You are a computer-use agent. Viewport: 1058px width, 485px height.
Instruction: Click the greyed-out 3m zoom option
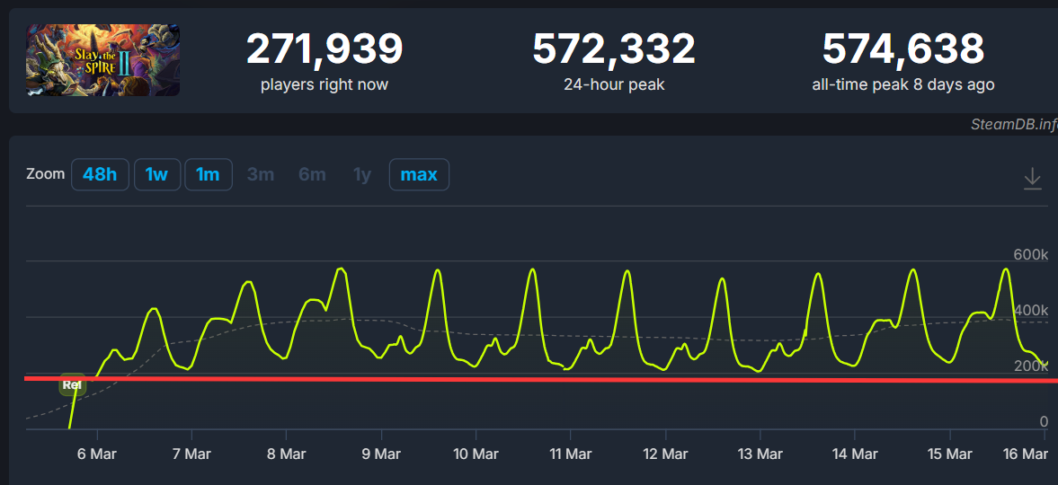point(261,174)
